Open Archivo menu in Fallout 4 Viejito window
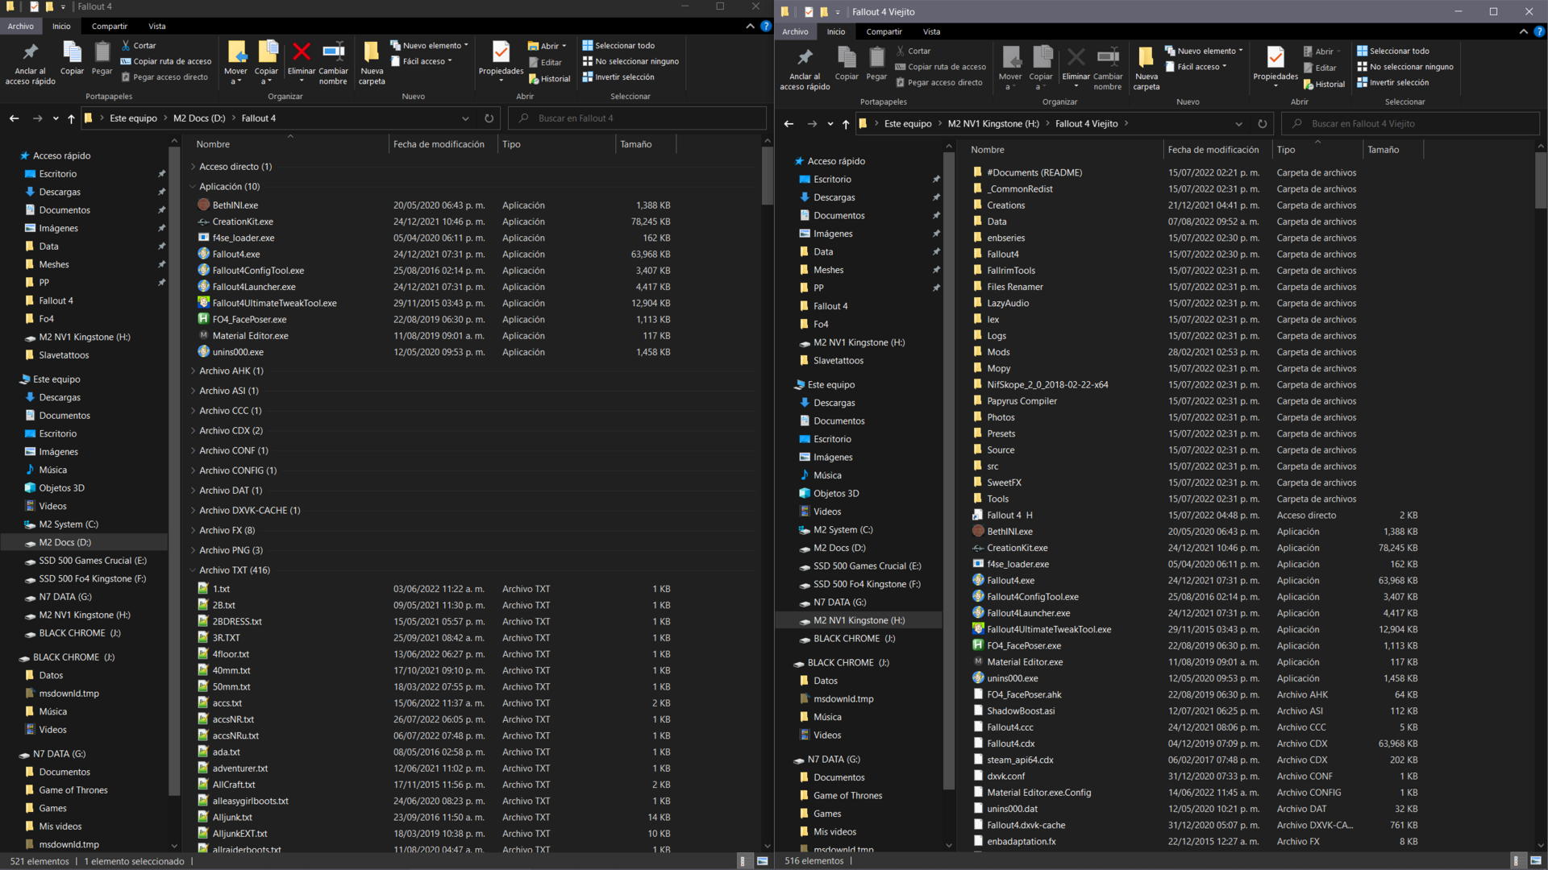This screenshot has width=1548, height=870. click(x=795, y=32)
